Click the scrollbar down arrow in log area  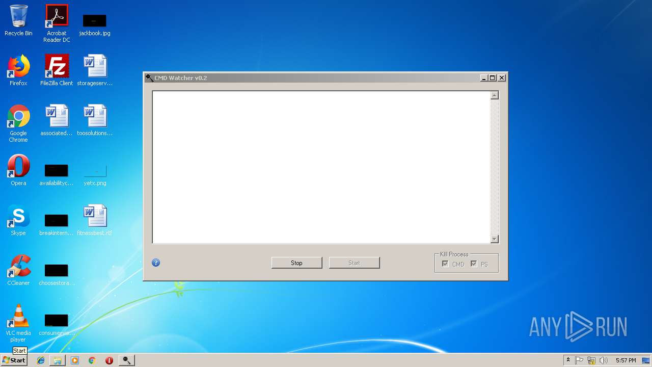(x=494, y=239)
